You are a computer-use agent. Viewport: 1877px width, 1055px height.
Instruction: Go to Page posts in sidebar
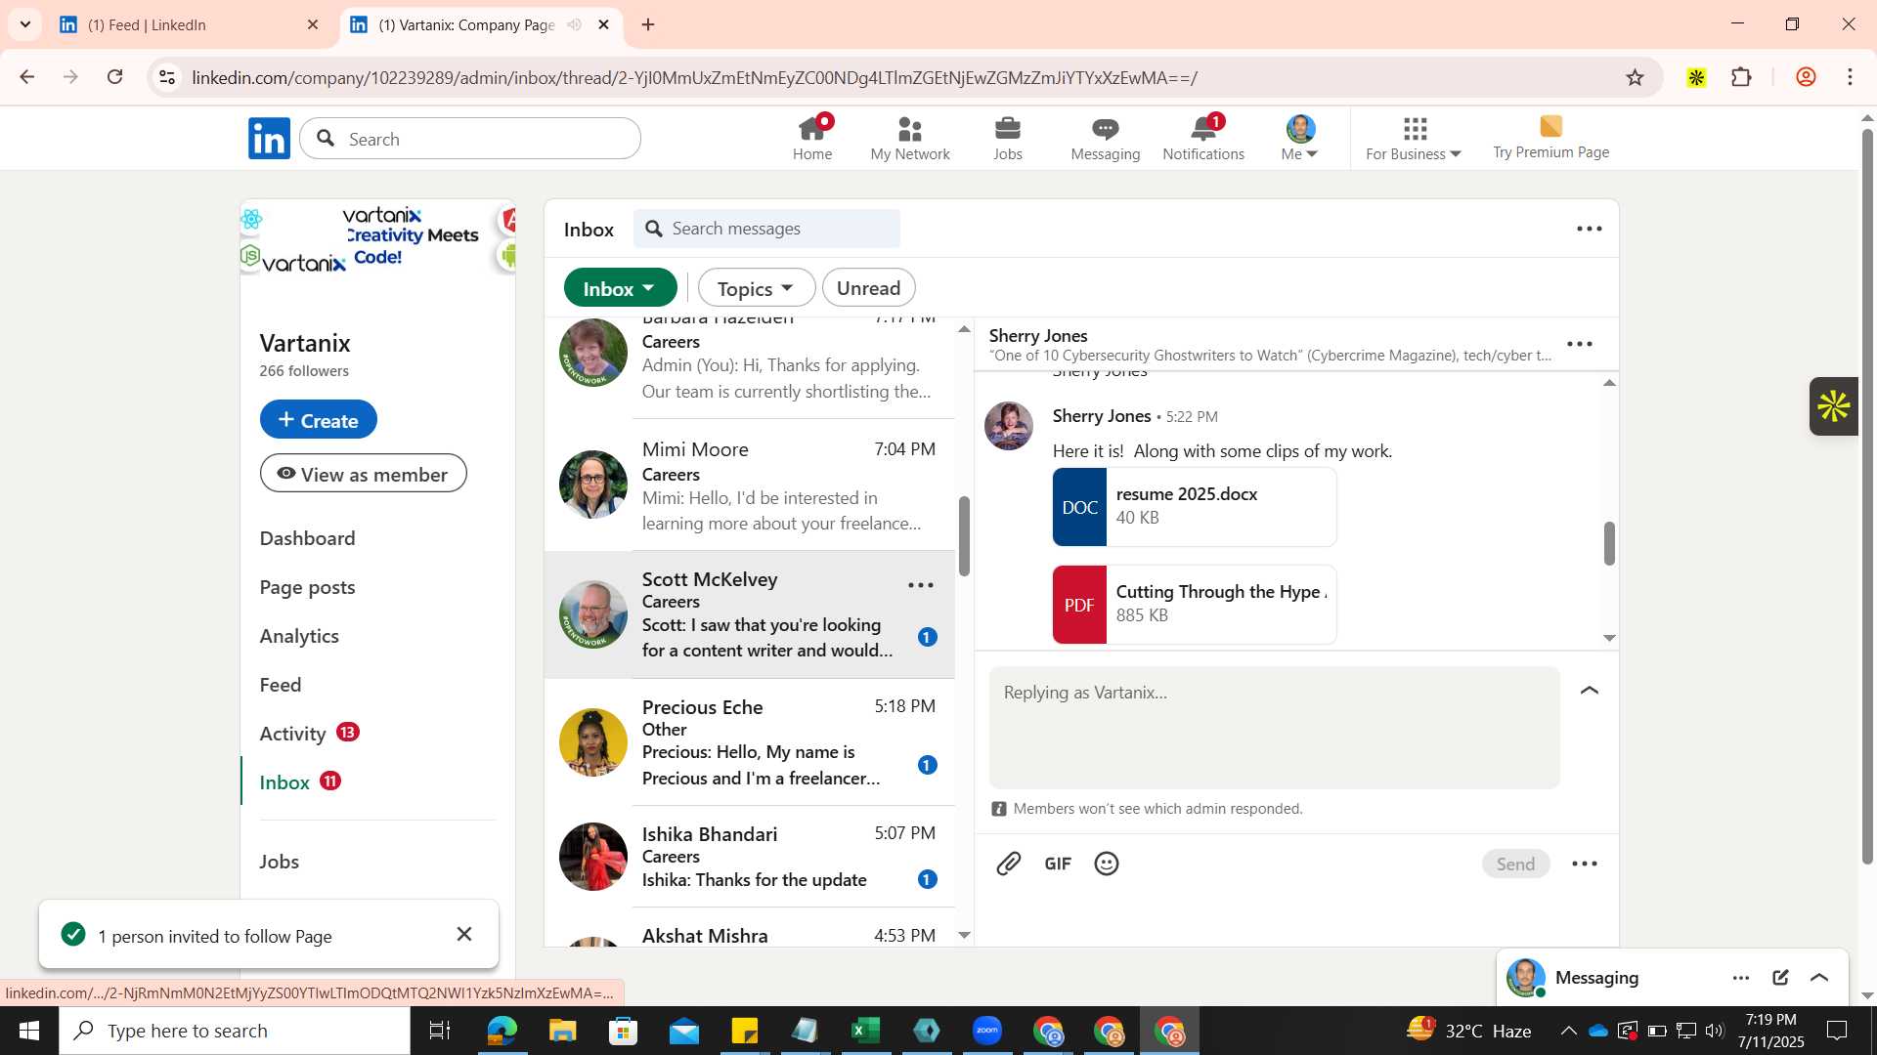pyautogui.click(x=307, y=587)
